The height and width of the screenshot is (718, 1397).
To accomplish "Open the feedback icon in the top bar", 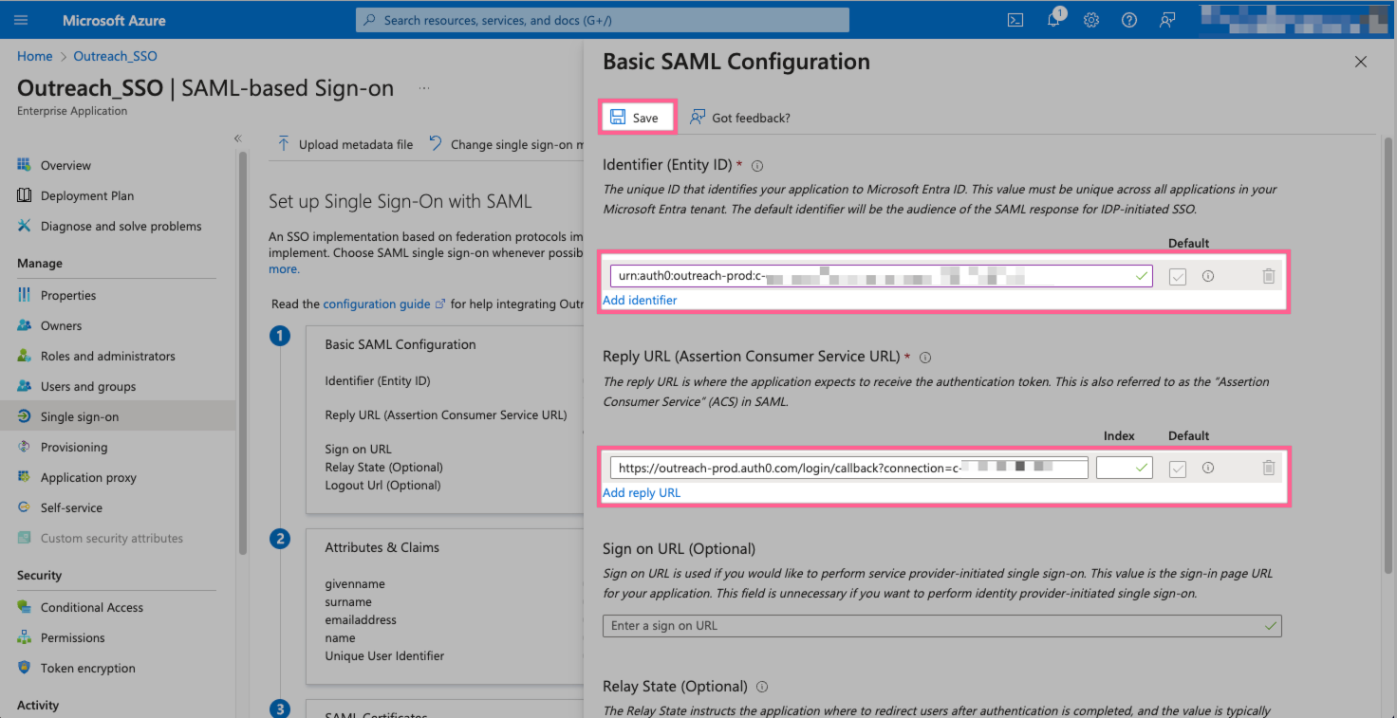I will (1167, 20).
